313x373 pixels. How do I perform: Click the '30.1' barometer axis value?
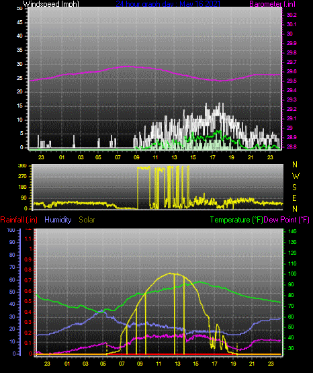[x=292, y=24]
